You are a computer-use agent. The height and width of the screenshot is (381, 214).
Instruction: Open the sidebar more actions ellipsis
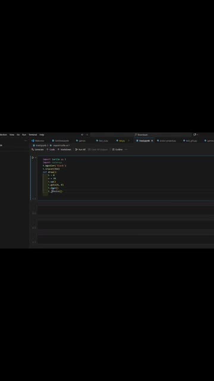[26, 140]
